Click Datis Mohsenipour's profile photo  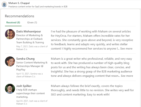[x=10, y=34]
